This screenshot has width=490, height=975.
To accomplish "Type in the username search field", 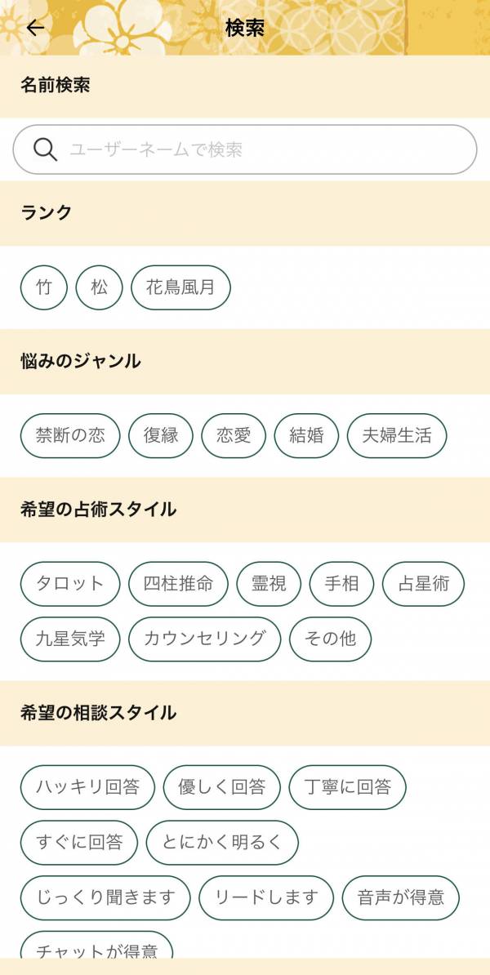I will tap(261, 149).
